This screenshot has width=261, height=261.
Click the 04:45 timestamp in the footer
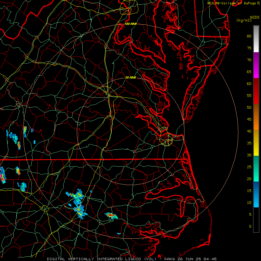coord(210,259)
